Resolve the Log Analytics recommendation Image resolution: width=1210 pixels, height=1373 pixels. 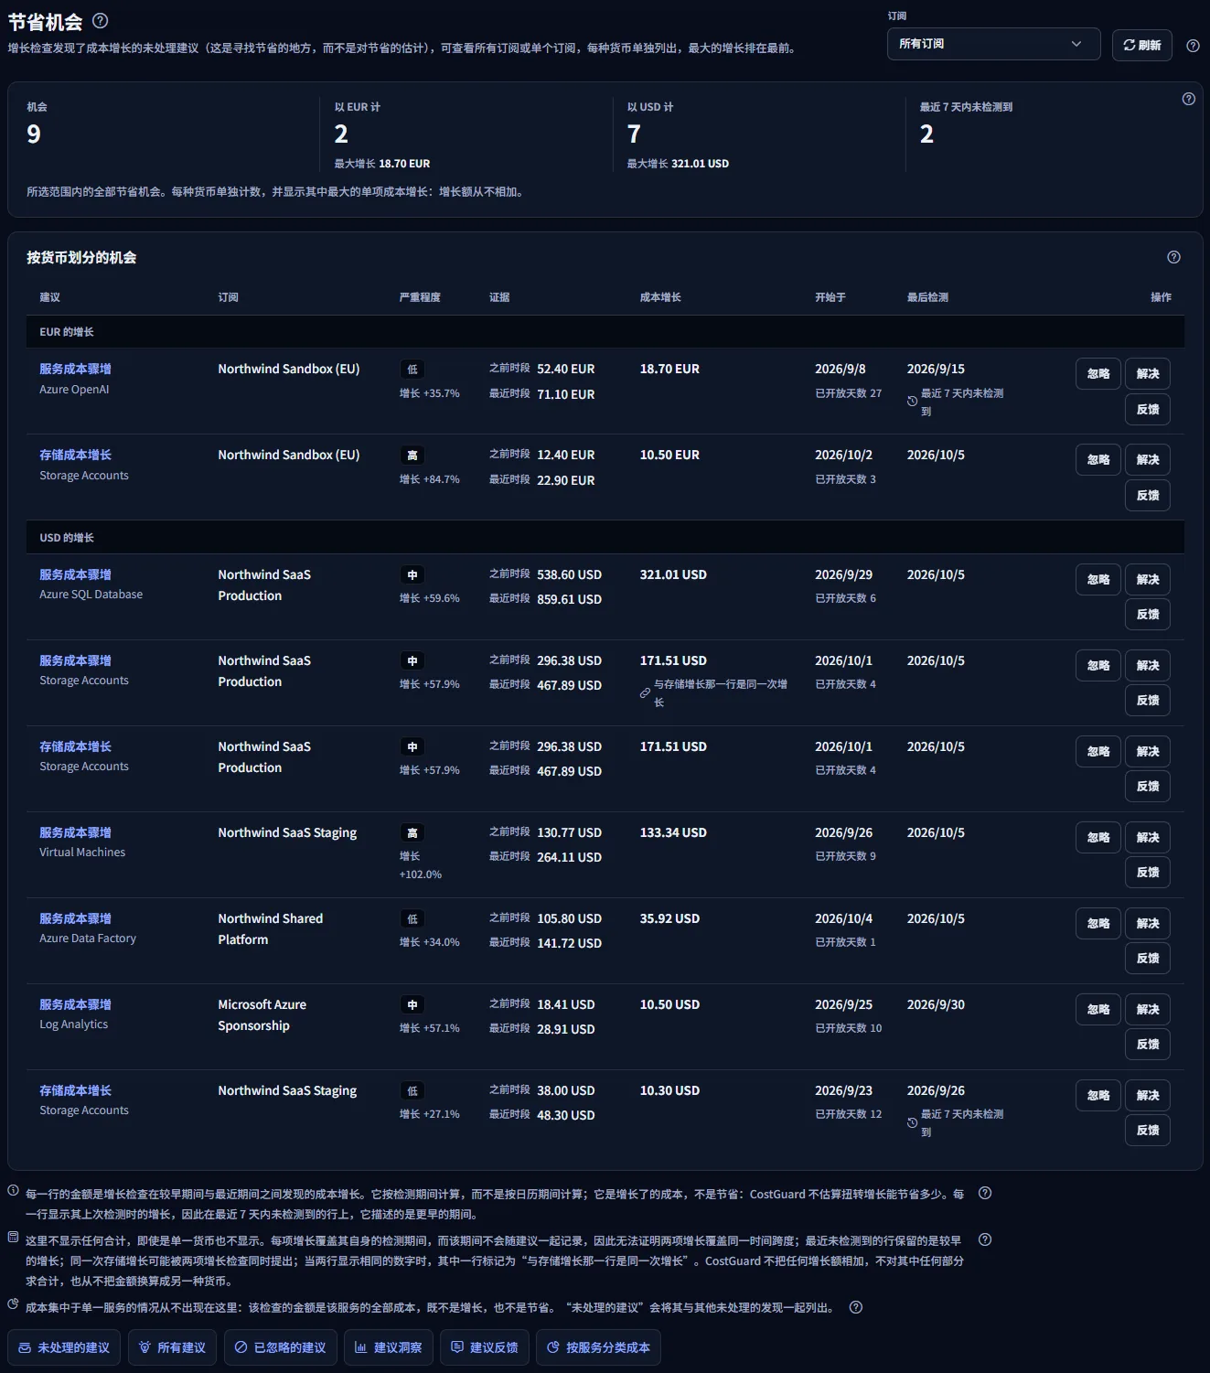(1148, 1009)
